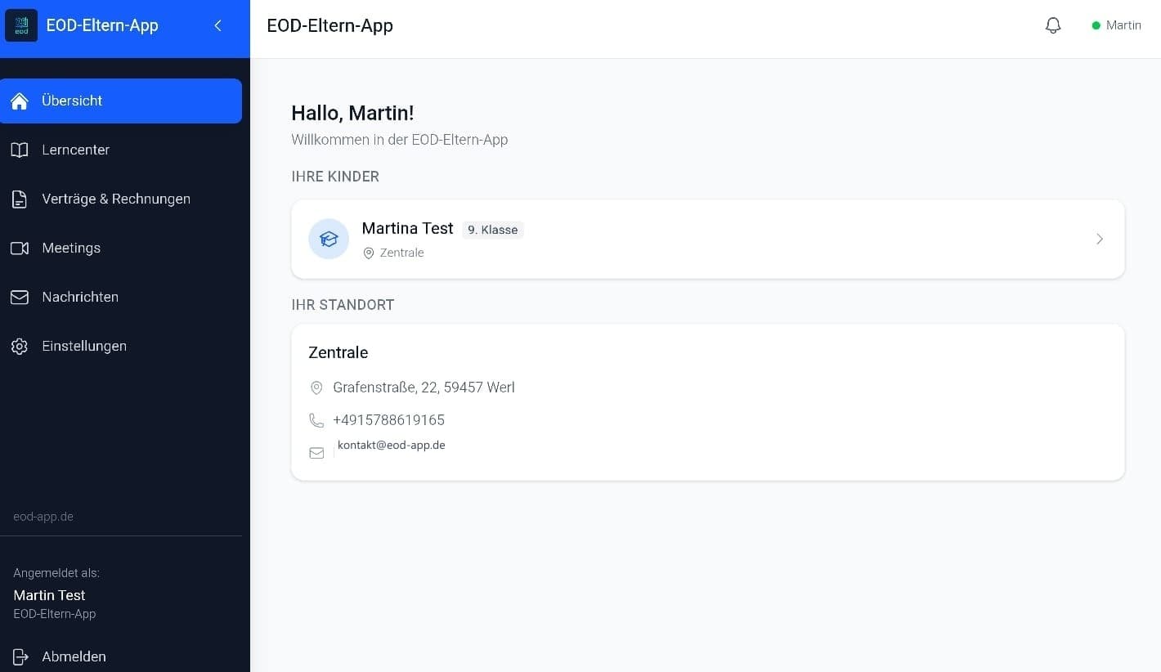Click the map pin icon beside Grafenstraße address
Screen dimensions: 1161x672
coord(316,388)
